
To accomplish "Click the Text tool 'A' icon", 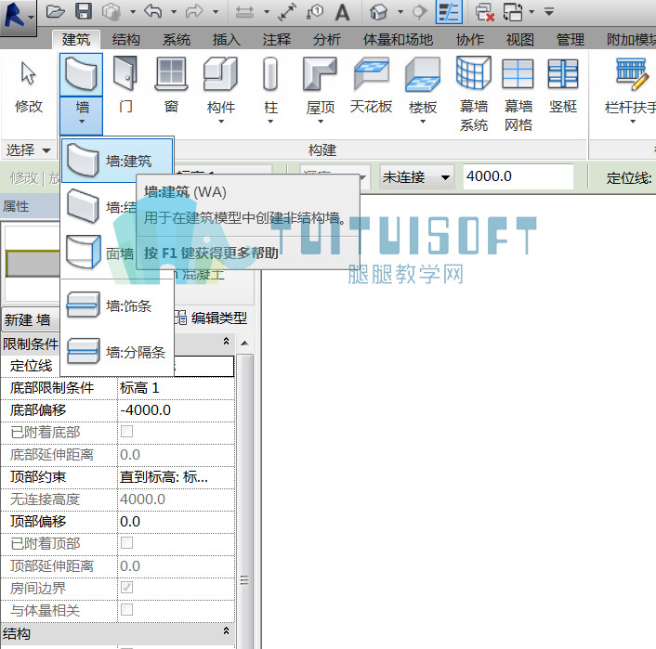I will coord(342,12).
